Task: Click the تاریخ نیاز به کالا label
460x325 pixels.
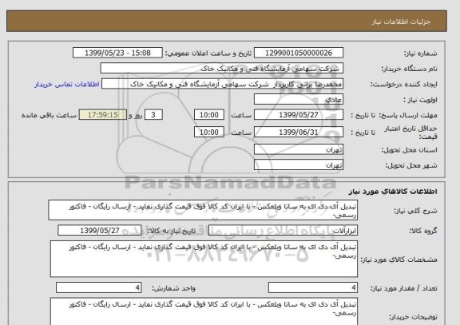Action: pos(171,231)
